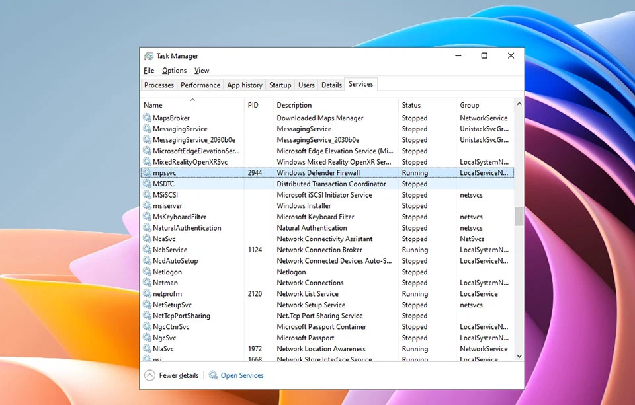Click the gear icon beside NcdAutoSetup
This screenshot has width=635, height=405.
click(x=147, y=260)
